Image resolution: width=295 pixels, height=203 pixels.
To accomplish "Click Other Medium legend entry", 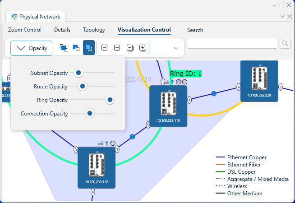I will (239, 194).
